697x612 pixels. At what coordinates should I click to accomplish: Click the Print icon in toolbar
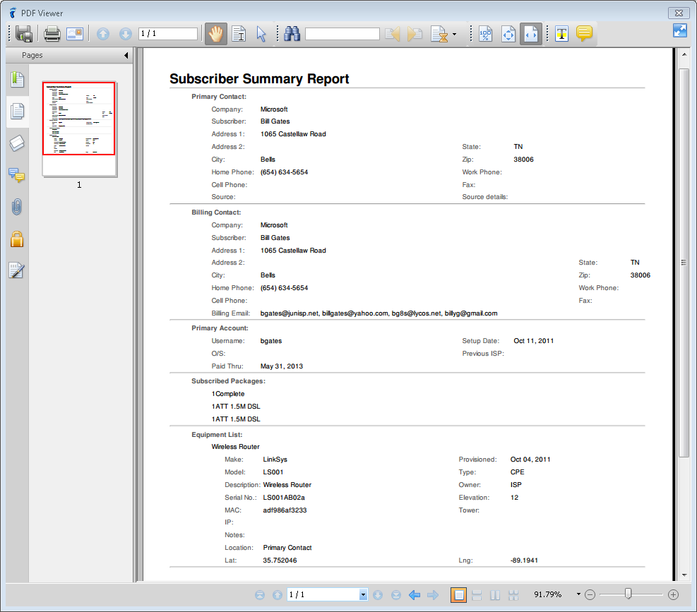coord(52,34)
